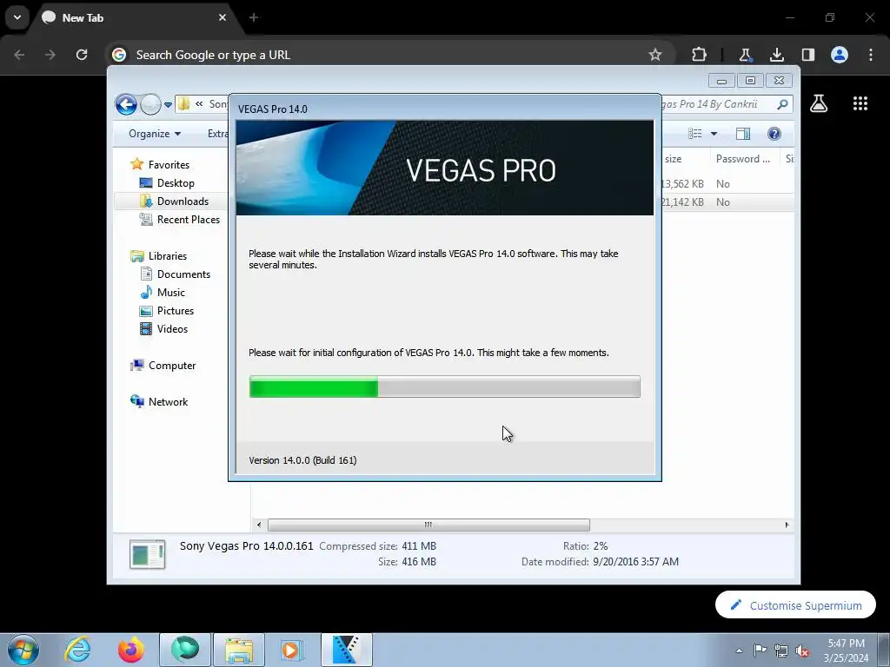Click the installation progress bar
Image resolution: width=890 pixels, height=667 pixels.
[x=444, y=386]
